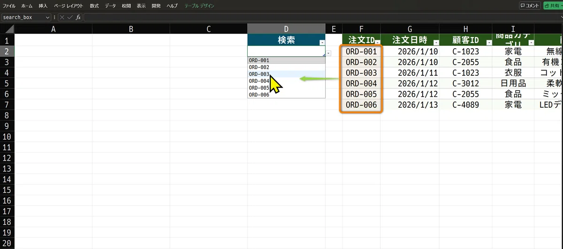Click table cell ORD-001 in column F
The height and width of the screenshot is (249, 563).
[x=361, y=51]
